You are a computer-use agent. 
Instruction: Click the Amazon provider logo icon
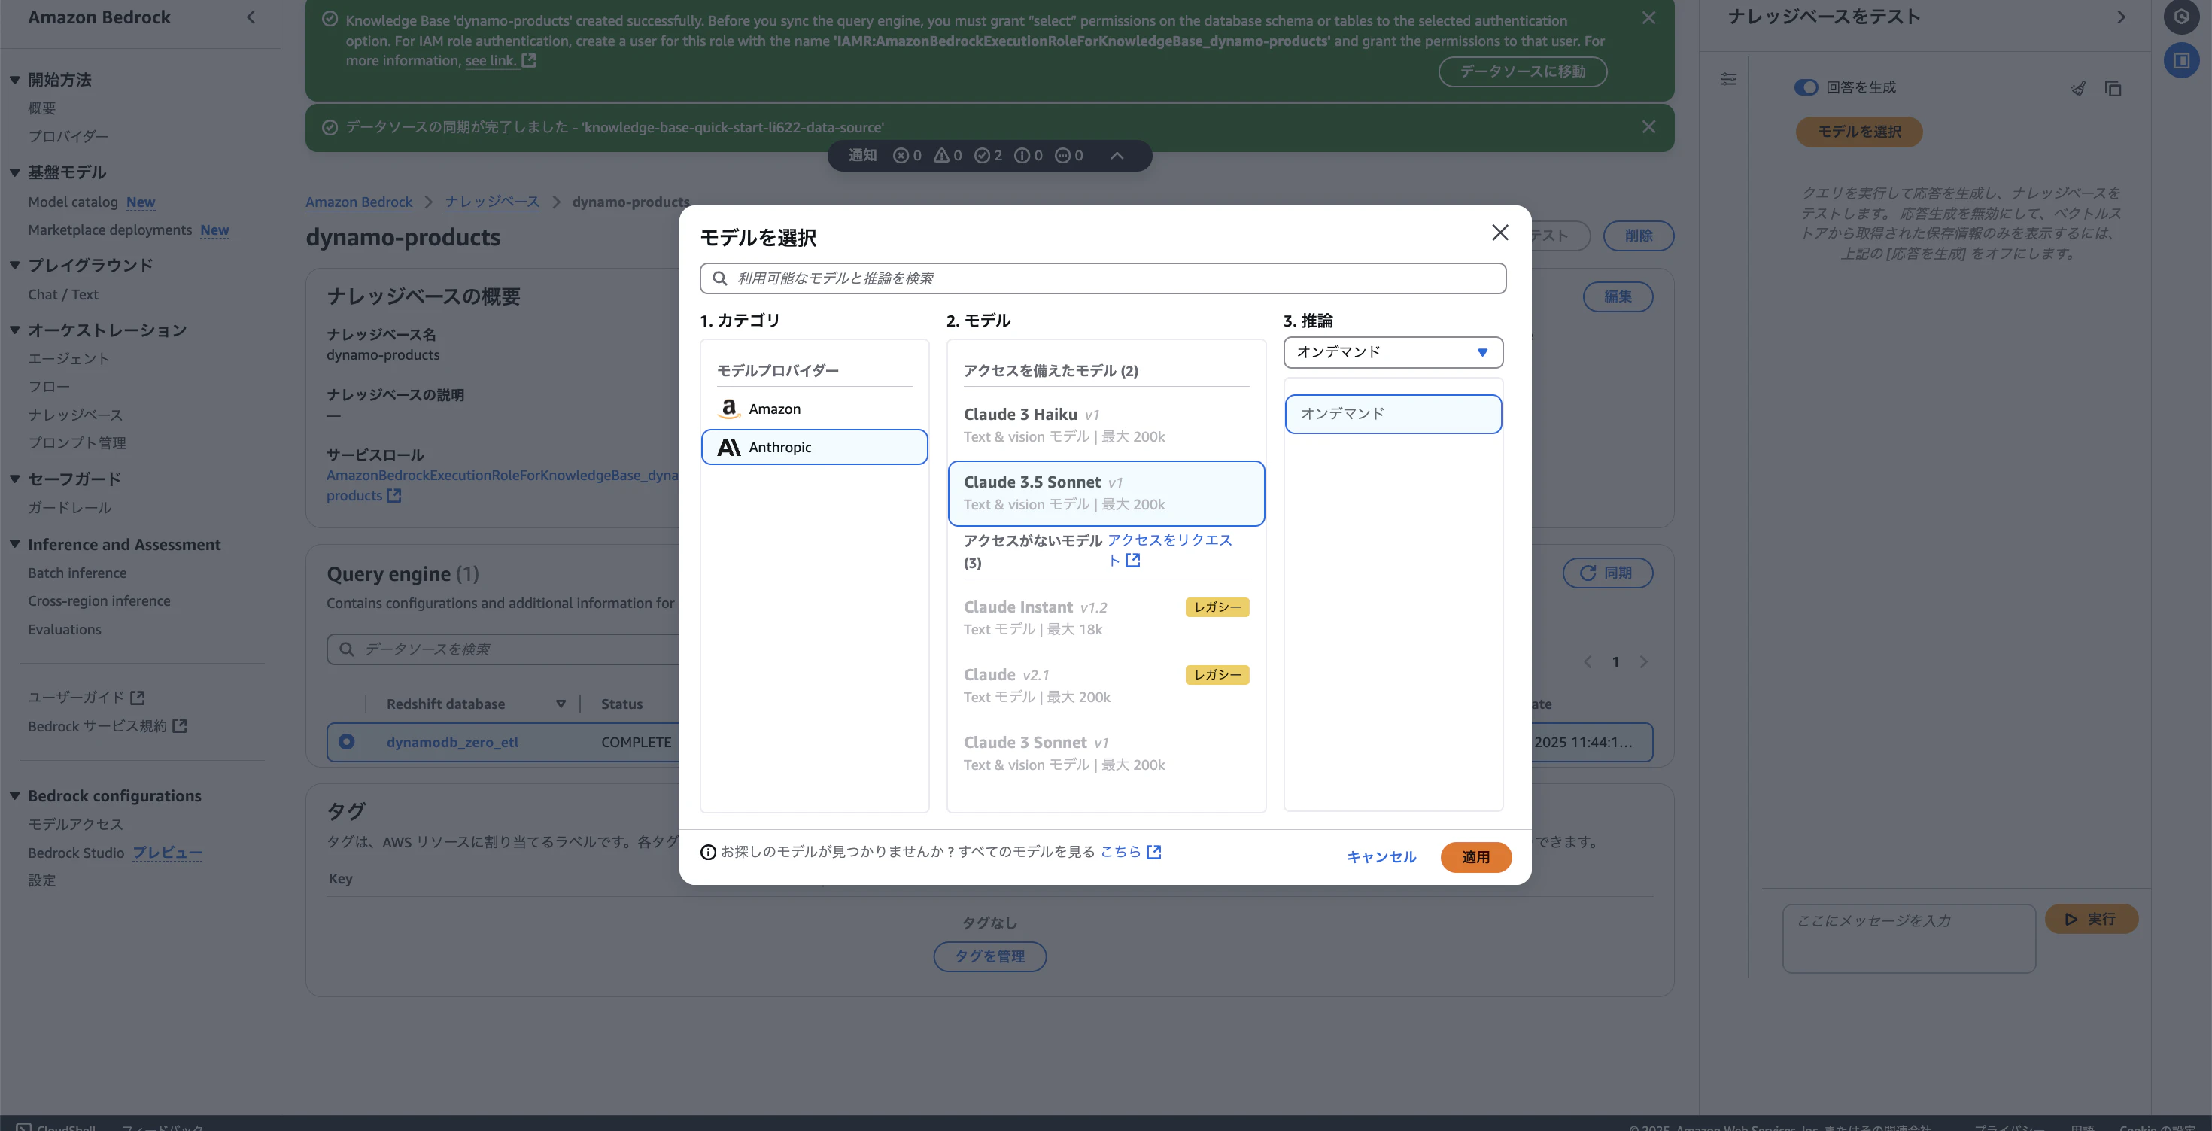click(729, 409)
